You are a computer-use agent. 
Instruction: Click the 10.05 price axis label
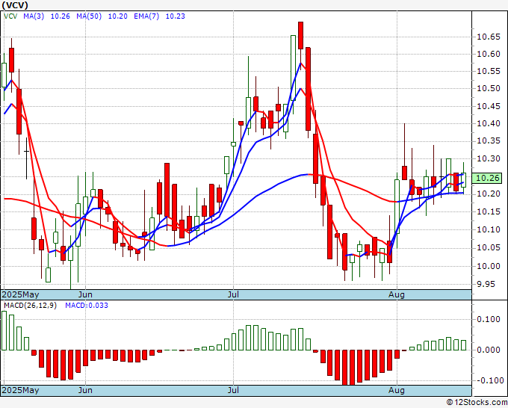(x=489, y=248)
